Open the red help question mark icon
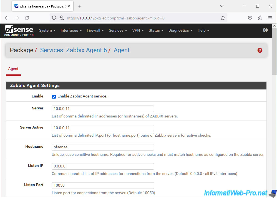The width and height of the screenshot is (277, 198). pos(260,50)
